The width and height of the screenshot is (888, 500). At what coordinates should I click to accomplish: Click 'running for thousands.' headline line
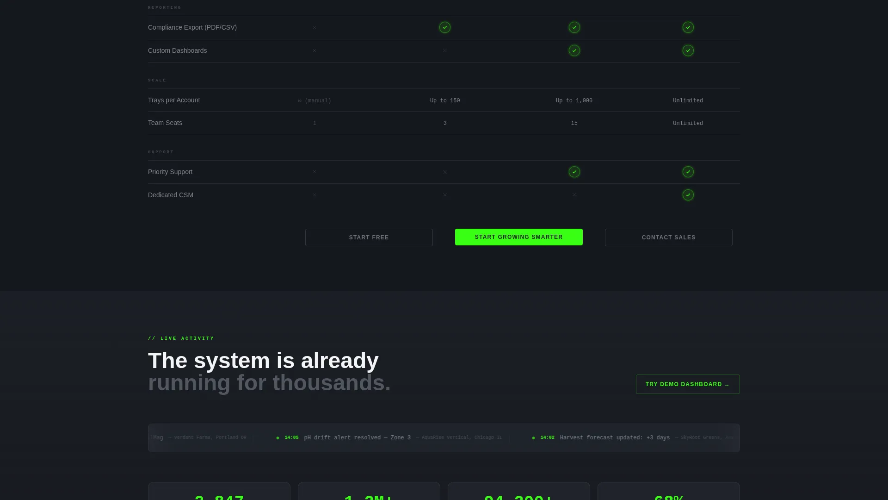(x=269, y=383)
